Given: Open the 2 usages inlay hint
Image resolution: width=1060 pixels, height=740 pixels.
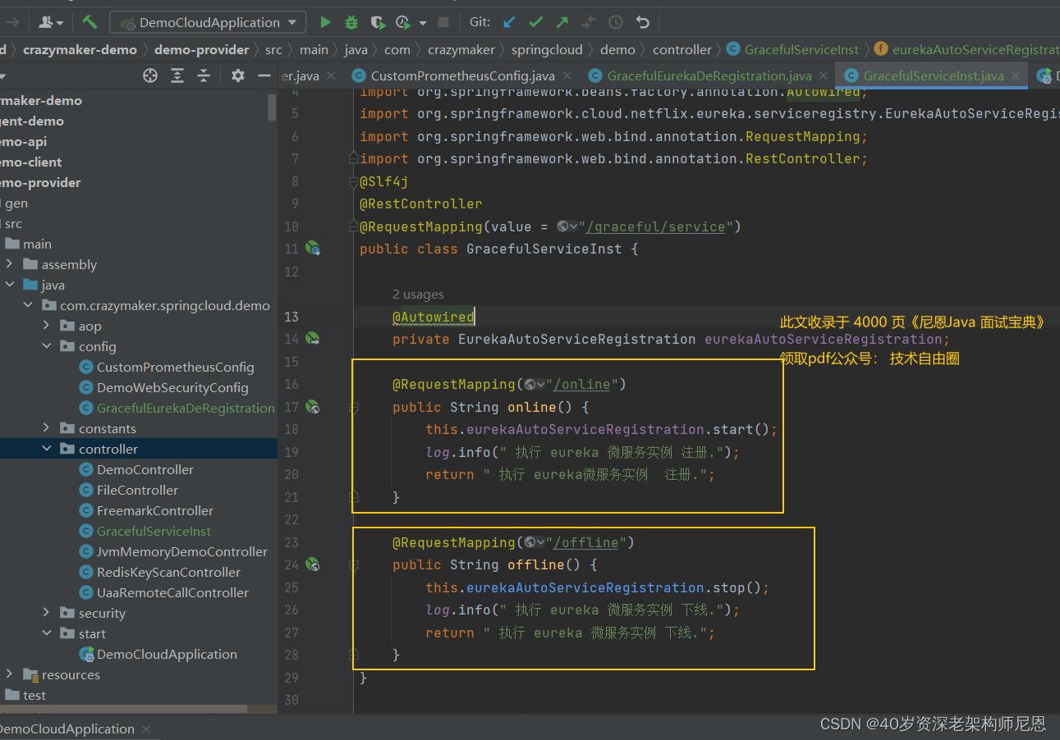Looking at the screenshot, I should coord(418,294).
